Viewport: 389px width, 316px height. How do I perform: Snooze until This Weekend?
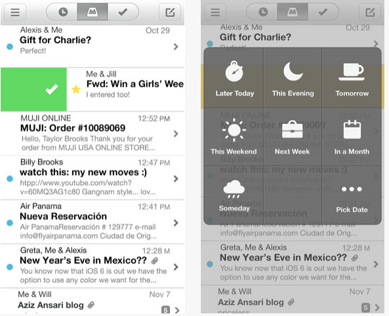(x=234, y=136)
